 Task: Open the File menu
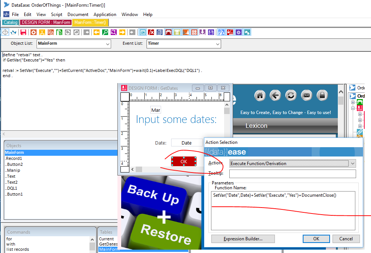pyautogui.click(x=15, y=15)
